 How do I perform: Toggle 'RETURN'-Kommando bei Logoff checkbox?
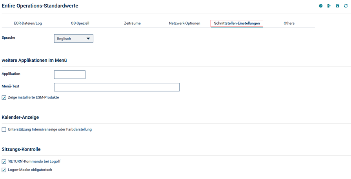tap(4, 161)
